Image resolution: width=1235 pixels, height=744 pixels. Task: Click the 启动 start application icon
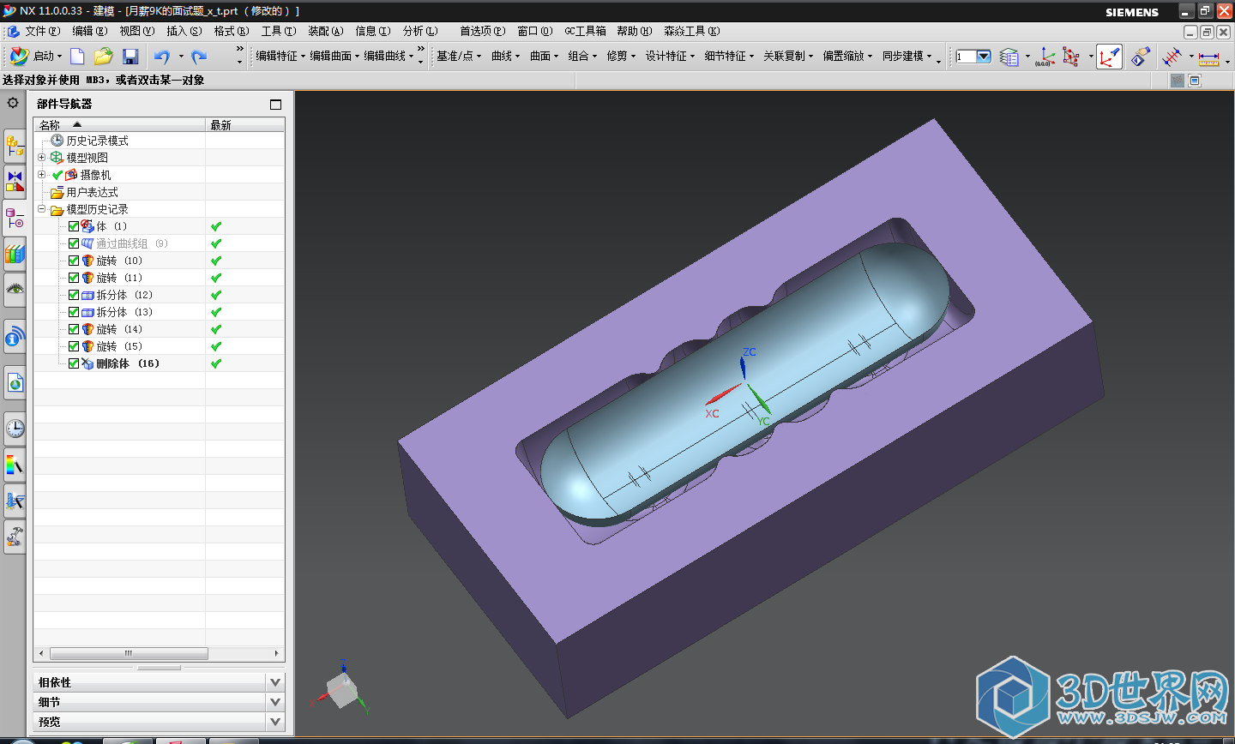click(x=19, y=57)
